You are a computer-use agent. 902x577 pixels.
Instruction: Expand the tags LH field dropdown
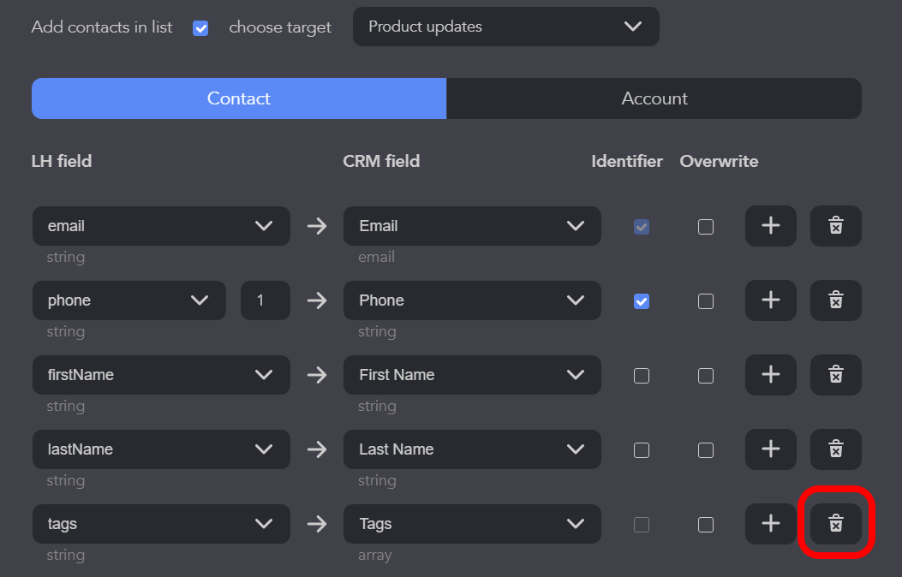(161, 524)
